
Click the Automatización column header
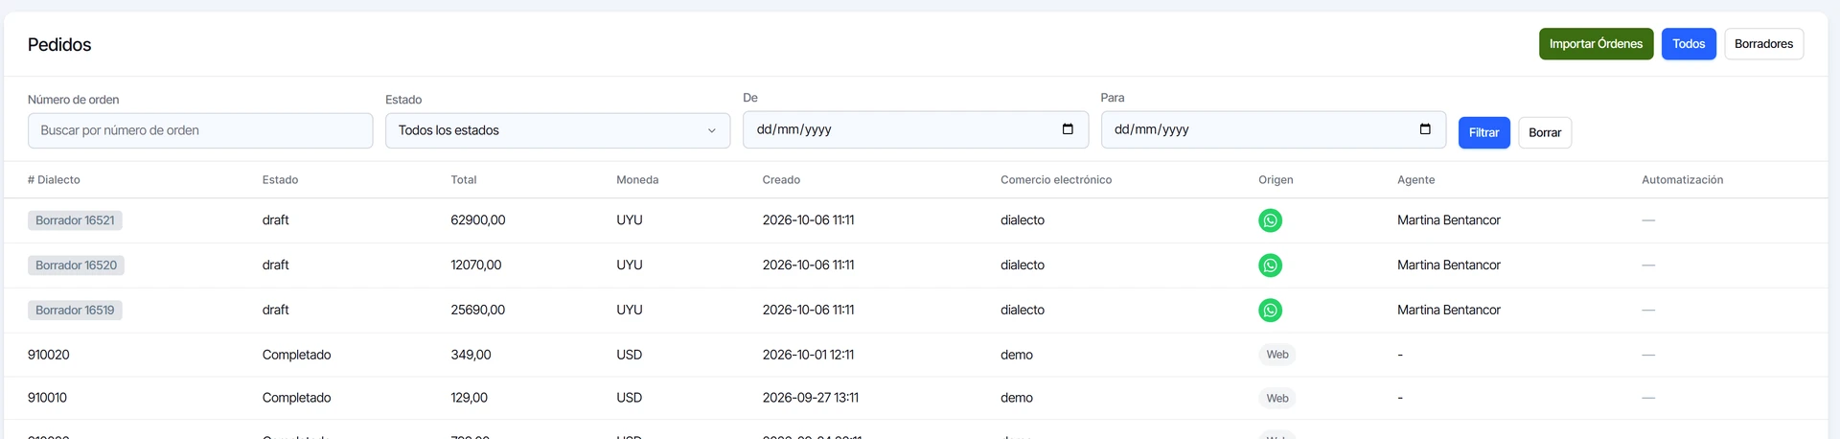point(1682,180)
